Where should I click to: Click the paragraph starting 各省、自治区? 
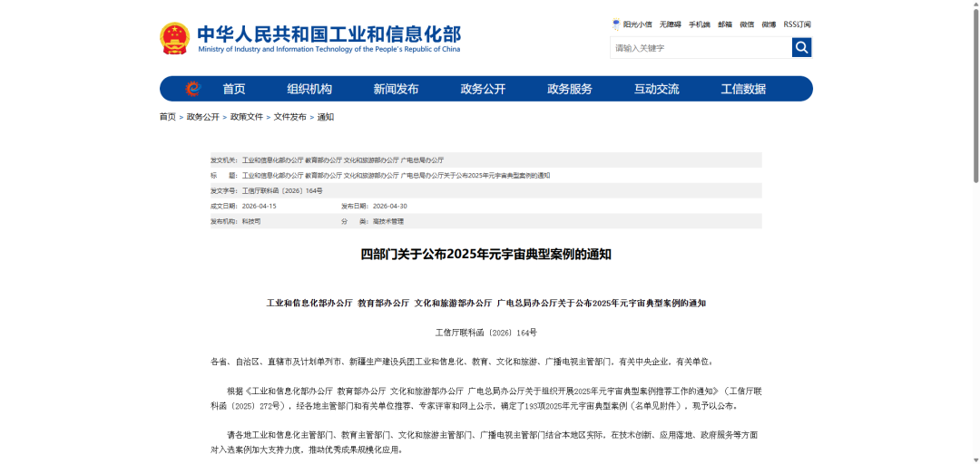coord(463,361)
